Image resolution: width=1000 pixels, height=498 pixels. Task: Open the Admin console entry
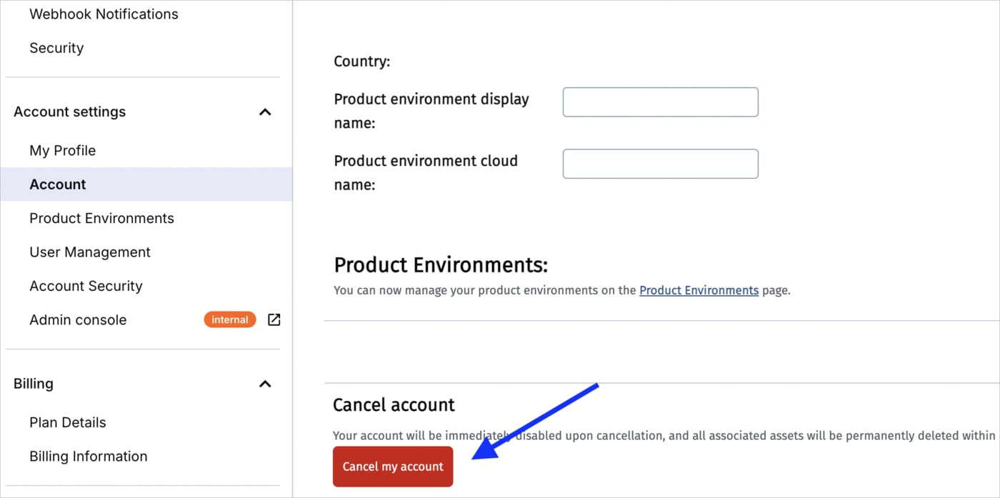tap(78, 319)
